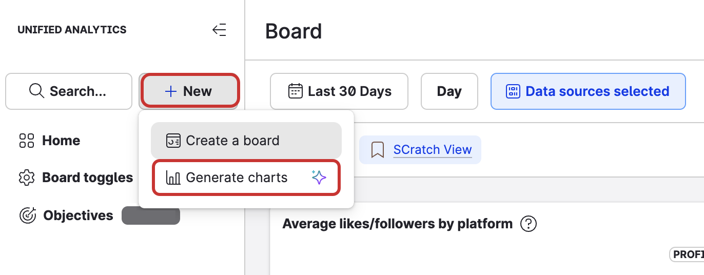The width and height of the screenshot is (704, 275).
Task: Go to Home in sidebar
Action: [61, 141]
